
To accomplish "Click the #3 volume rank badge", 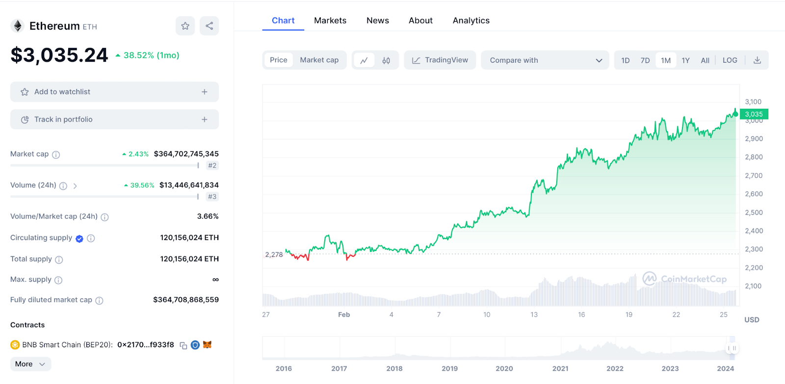I will (x=212, y=197).
